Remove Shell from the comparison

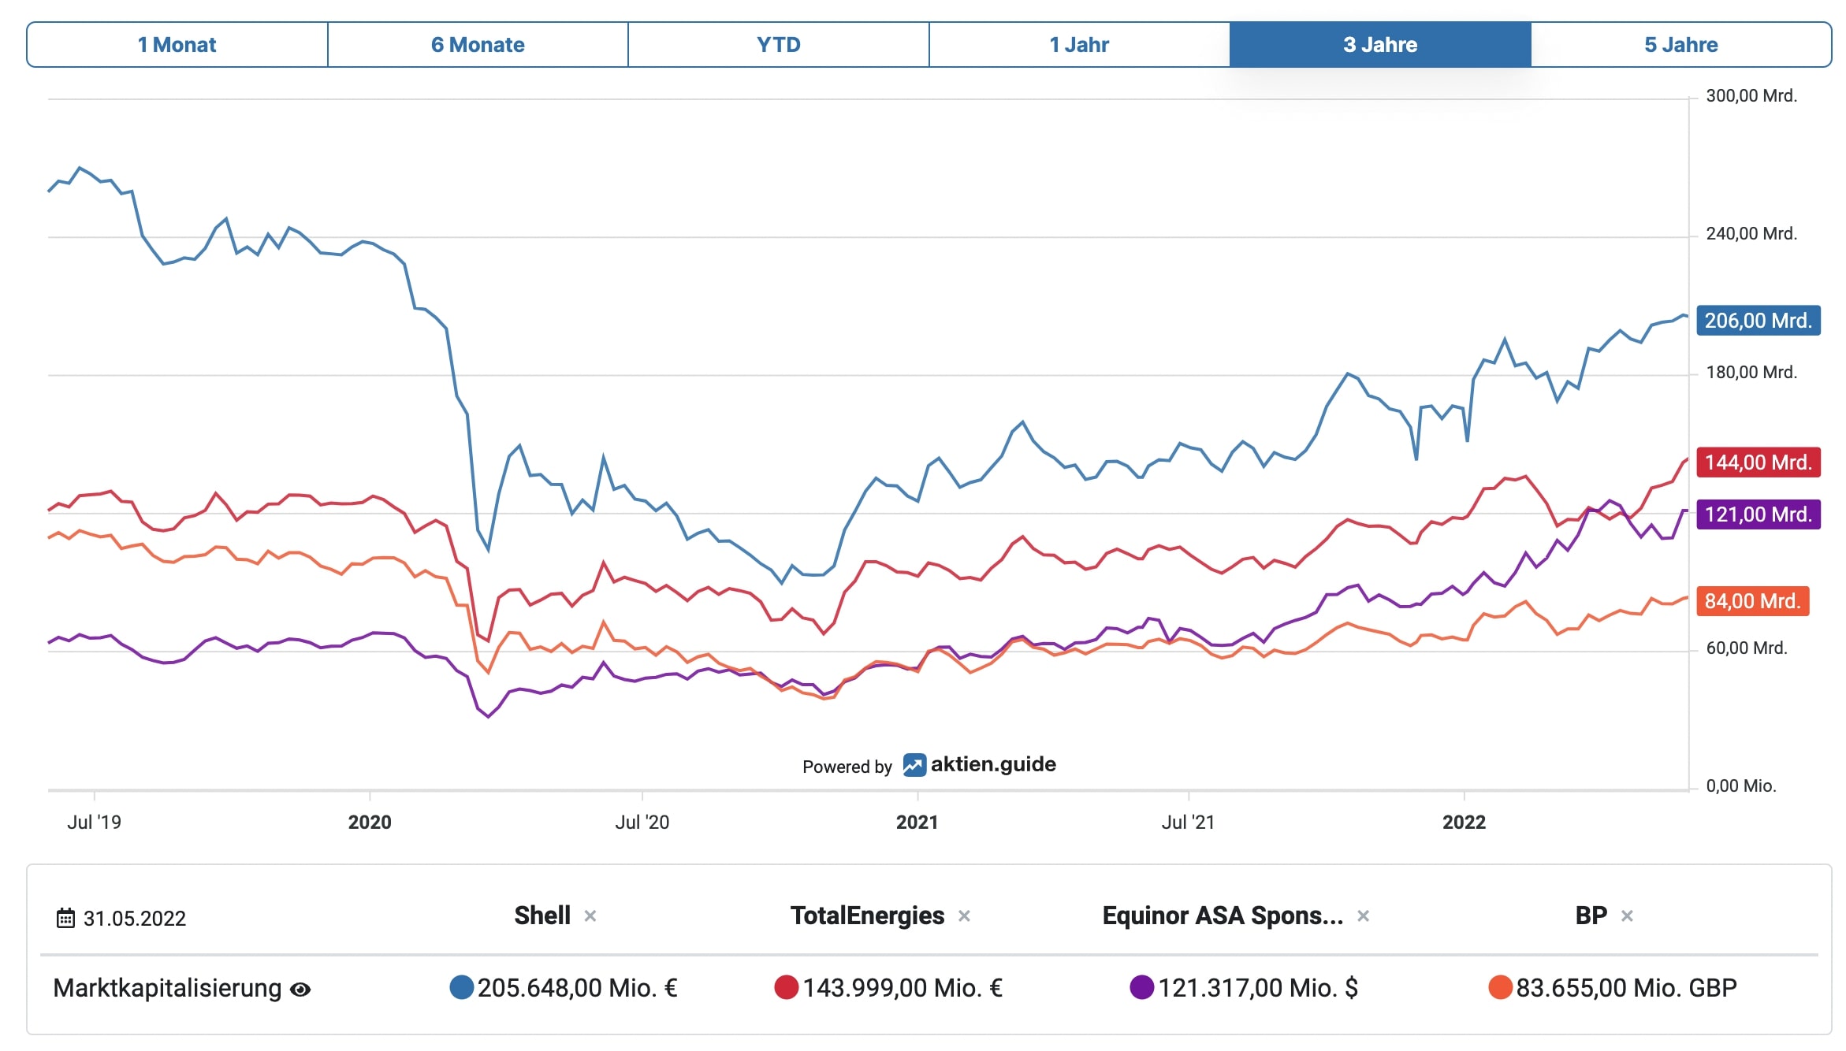[590, 916]
